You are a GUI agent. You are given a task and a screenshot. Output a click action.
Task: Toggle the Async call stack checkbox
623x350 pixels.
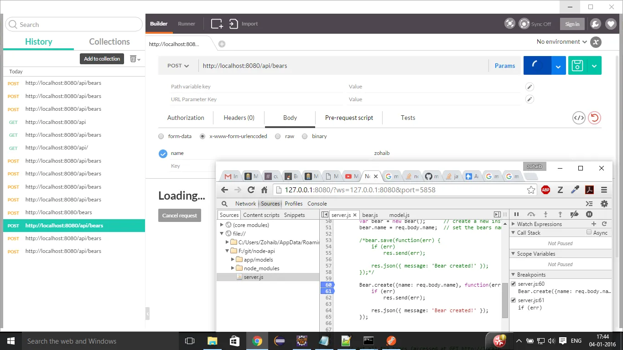pyautogui.click(x=589, y=232)
